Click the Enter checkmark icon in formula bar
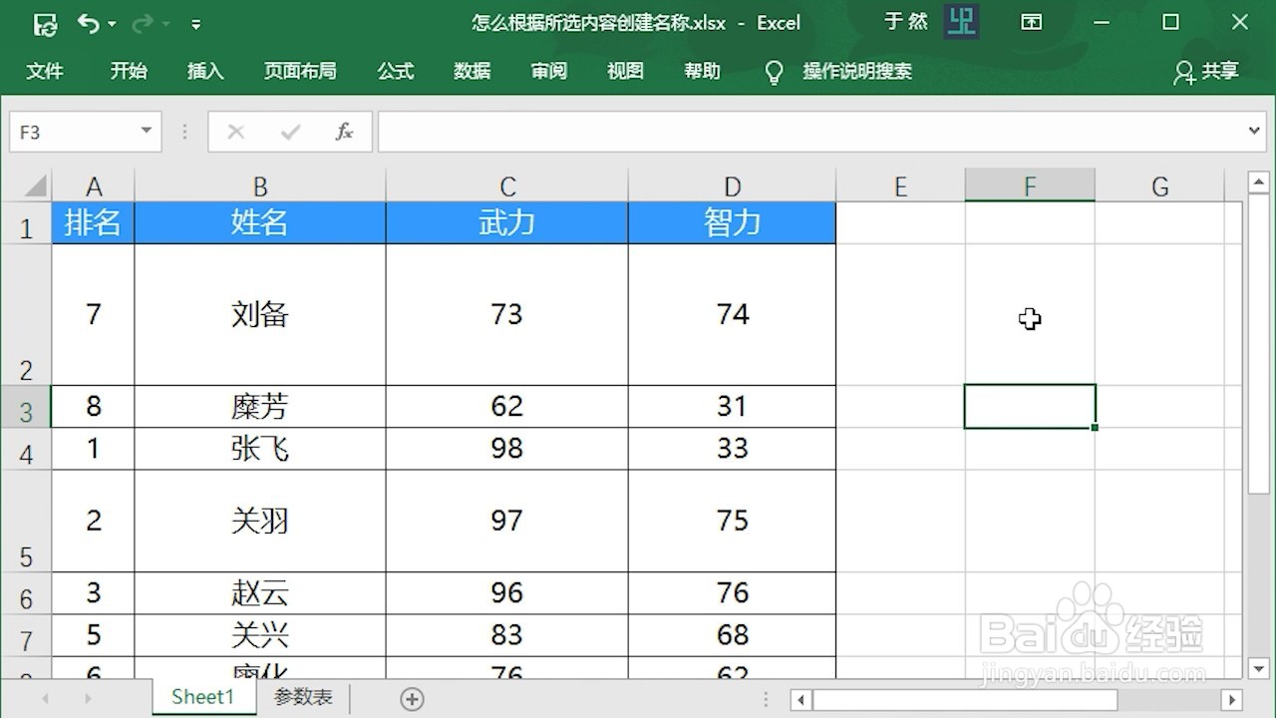The height and width of the screenshot is (718, 1276). (x=289, y=131)
